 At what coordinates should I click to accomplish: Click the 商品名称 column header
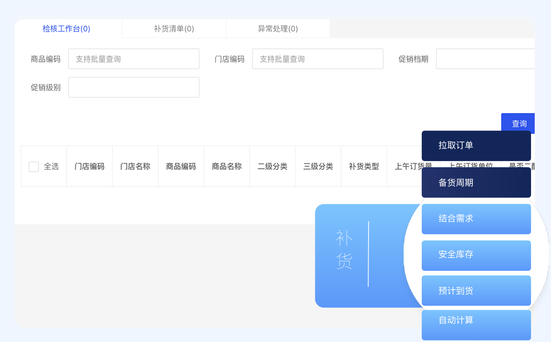click(227, 167)
